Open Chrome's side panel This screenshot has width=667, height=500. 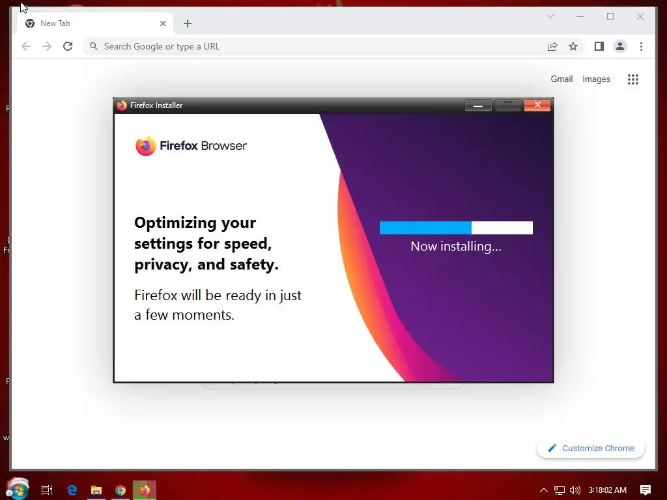pos(599,46)
